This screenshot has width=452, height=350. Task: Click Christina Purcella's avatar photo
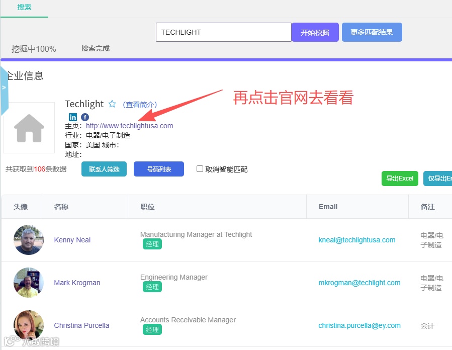tap(29, 325)
